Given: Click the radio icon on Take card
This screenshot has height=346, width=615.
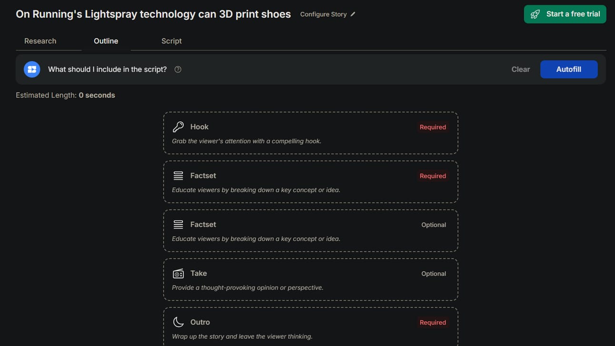Looking at the screenshot, I should tap(178, 274).
